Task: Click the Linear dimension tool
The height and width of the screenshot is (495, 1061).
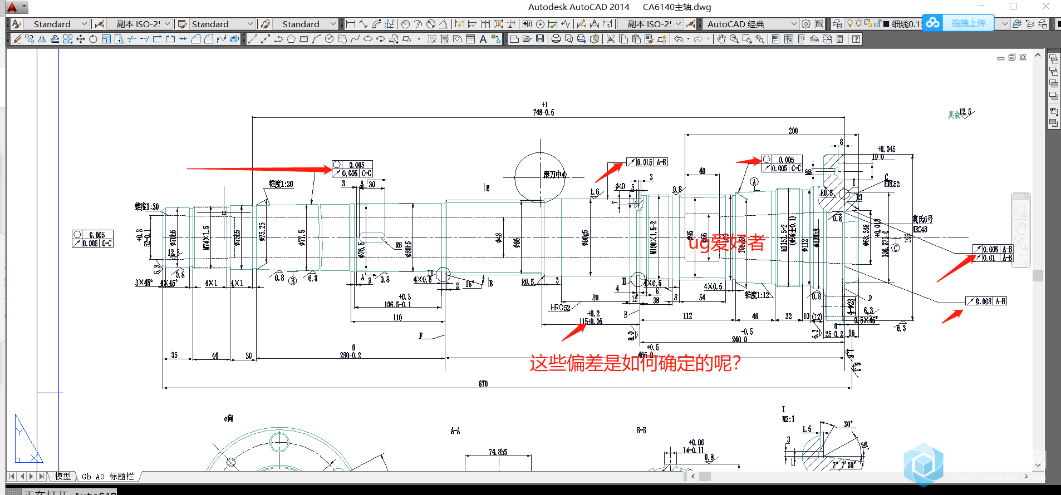Action: coord(351,24)
